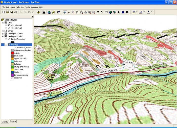Collapse the Outcrop layer legend
The image size is (177, 128).
pyautogui.click(x=6, y=45)
